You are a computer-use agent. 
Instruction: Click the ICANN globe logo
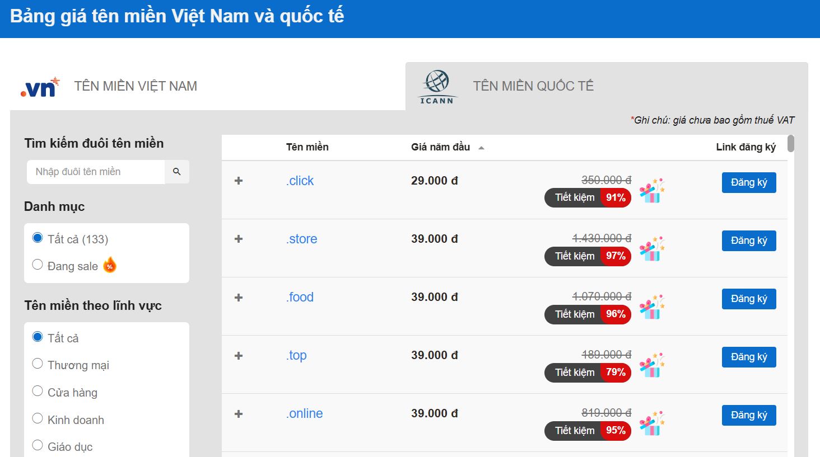pyautogui.click(x=437, y=86)
